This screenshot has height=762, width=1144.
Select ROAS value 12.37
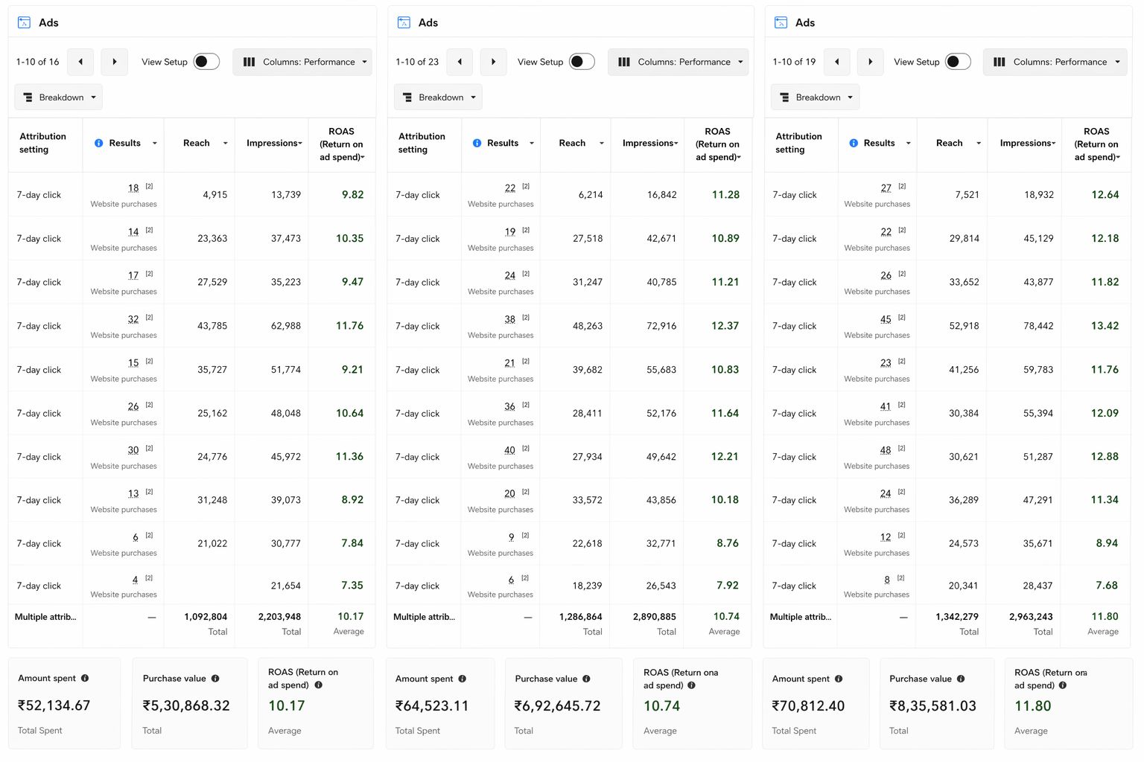pyautogui.click(x=725, y=326)
